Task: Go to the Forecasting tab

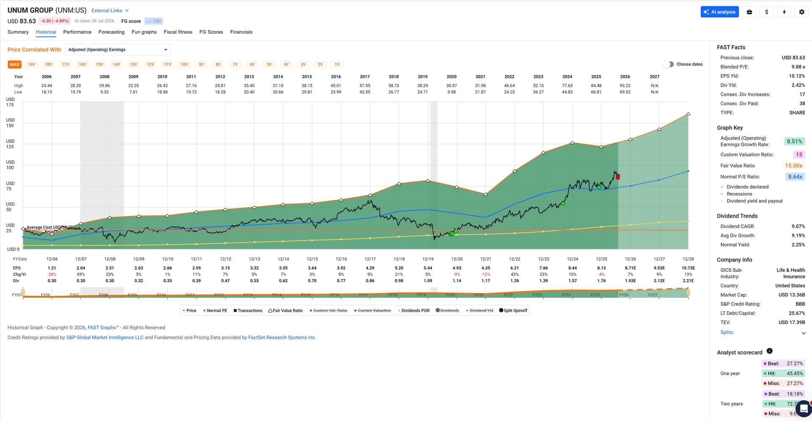Action: (x=112, y=32)
